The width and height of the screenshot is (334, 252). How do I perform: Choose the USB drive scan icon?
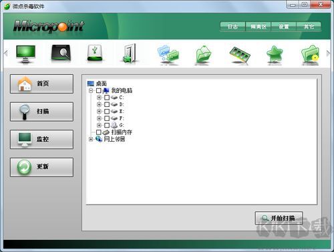click(x=95, y=53)
